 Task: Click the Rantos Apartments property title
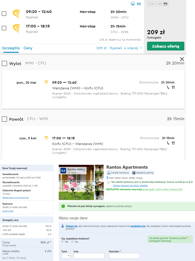click(127, 167)
